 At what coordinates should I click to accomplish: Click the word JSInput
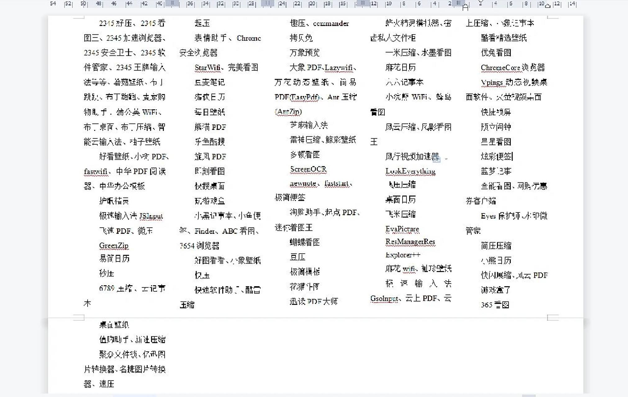pyautogui.click(x=151, y=216)
